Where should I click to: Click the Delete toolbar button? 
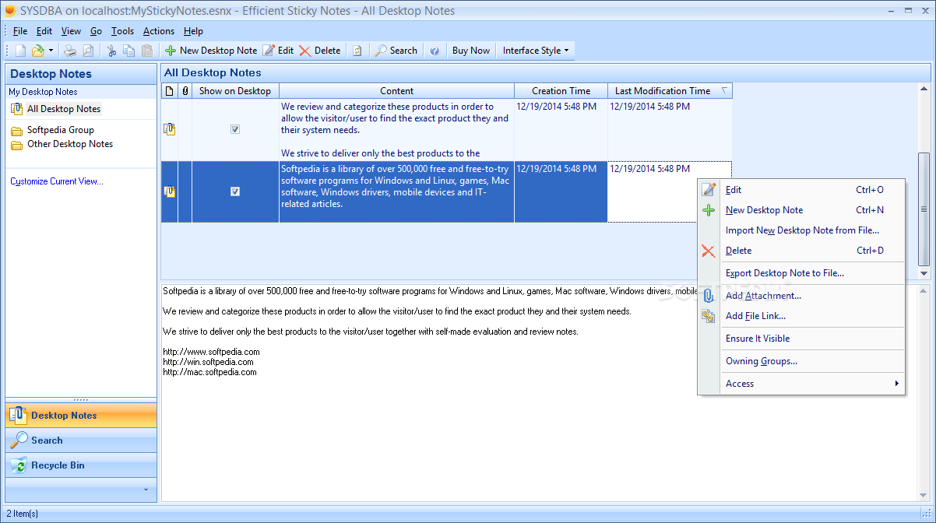pos(319,51)
